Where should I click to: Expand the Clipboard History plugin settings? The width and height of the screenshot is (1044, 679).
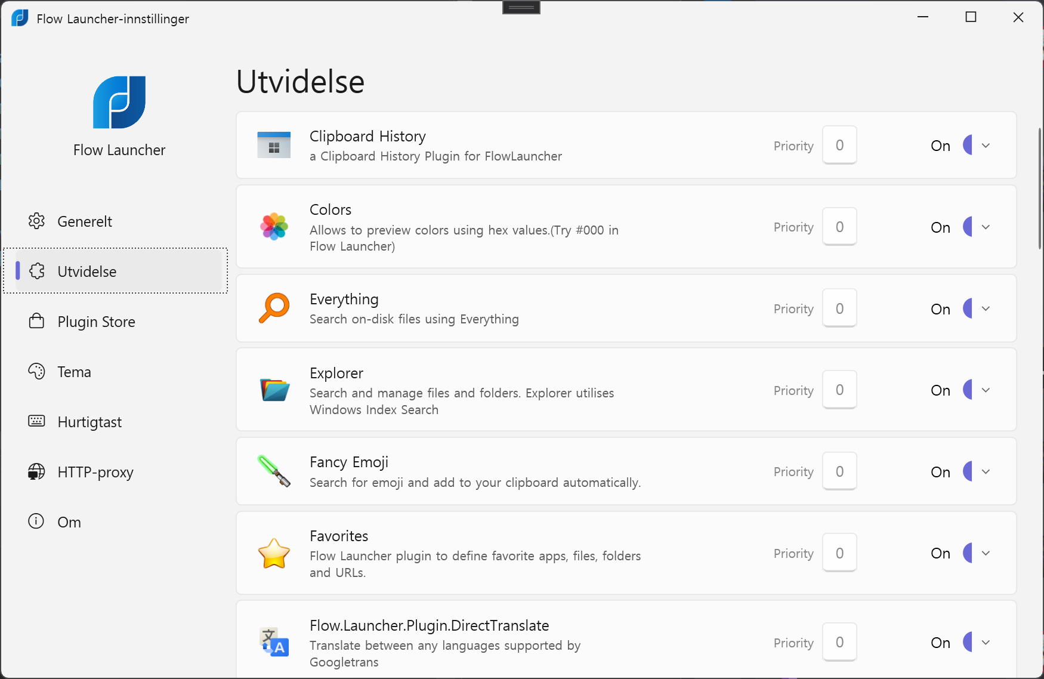click(x=986, y=146)
